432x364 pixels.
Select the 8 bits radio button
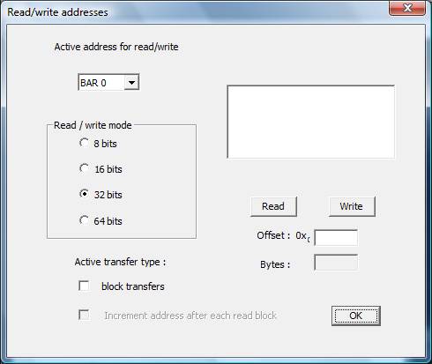pos(84,144)
